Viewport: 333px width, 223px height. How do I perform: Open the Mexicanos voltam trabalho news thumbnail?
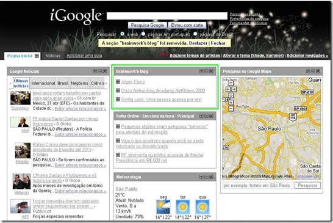tap(20, 98)
